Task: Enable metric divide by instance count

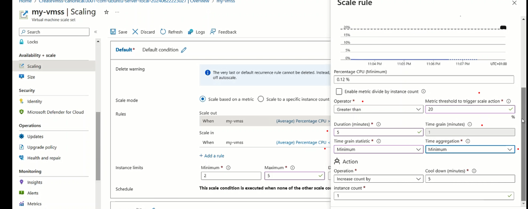Action: coord(339,92)
